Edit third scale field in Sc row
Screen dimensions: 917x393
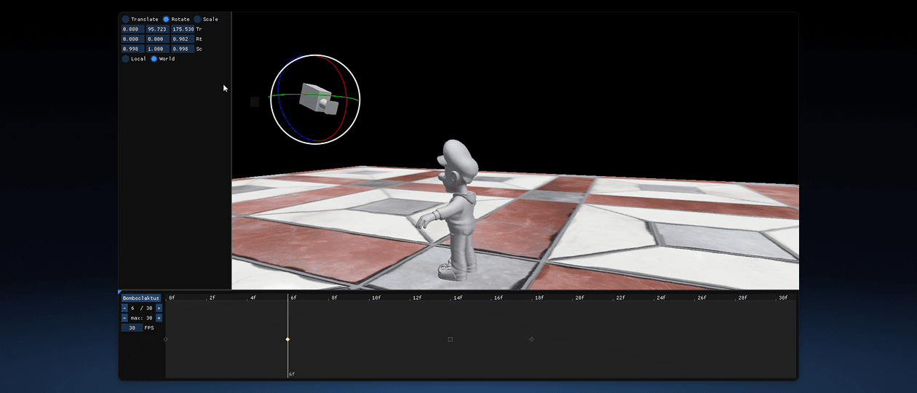point(183,49)
